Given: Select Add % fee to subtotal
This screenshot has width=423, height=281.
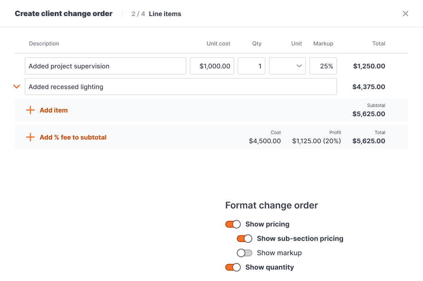Looking at the screenshot, I should pos(73,137).
